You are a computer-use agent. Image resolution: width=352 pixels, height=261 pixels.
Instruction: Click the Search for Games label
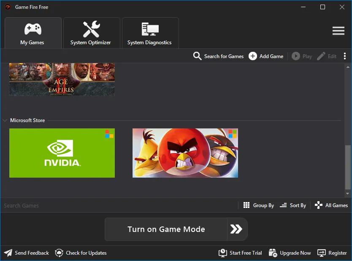(x=224, y=56)
